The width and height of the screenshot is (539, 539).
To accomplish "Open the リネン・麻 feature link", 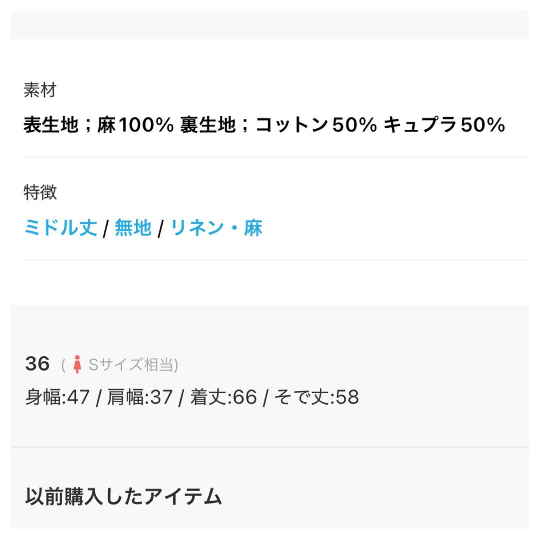I will [x=217, y=228].
